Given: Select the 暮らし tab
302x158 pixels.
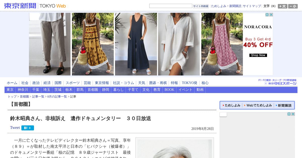Looking at the screenshot, I should pos(119,90).
